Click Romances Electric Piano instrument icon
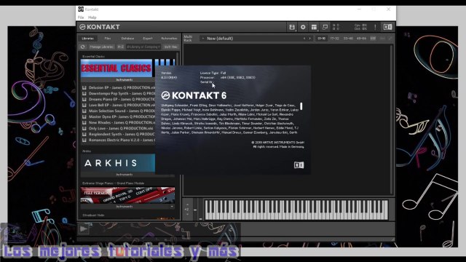This screenshot has width=466, height=262. 84,140
